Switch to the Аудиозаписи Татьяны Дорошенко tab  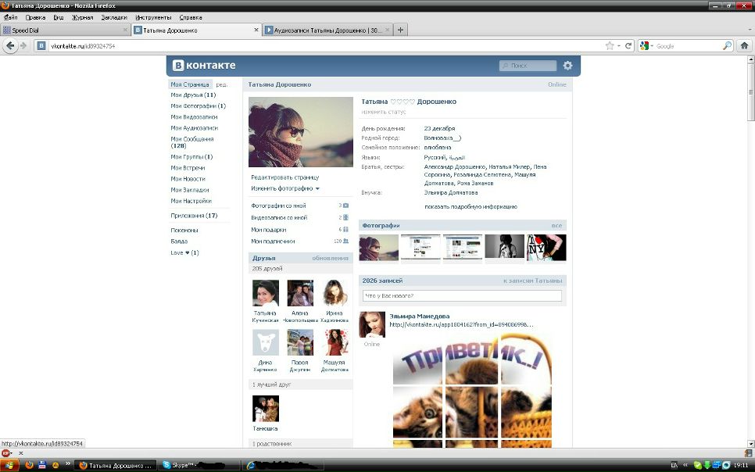click(x=324, y=30)
